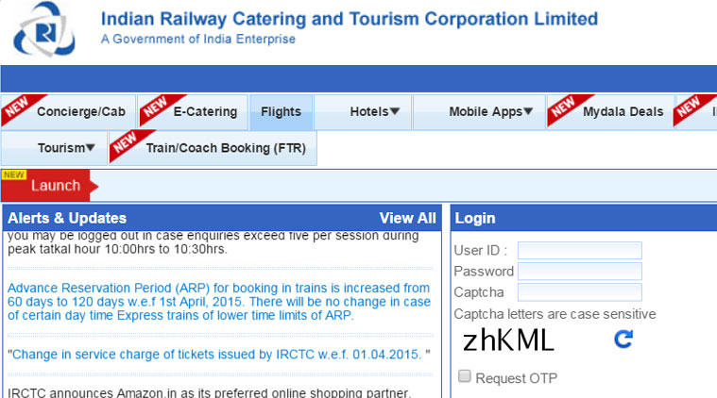Open the Flights tab

point(281,111)
